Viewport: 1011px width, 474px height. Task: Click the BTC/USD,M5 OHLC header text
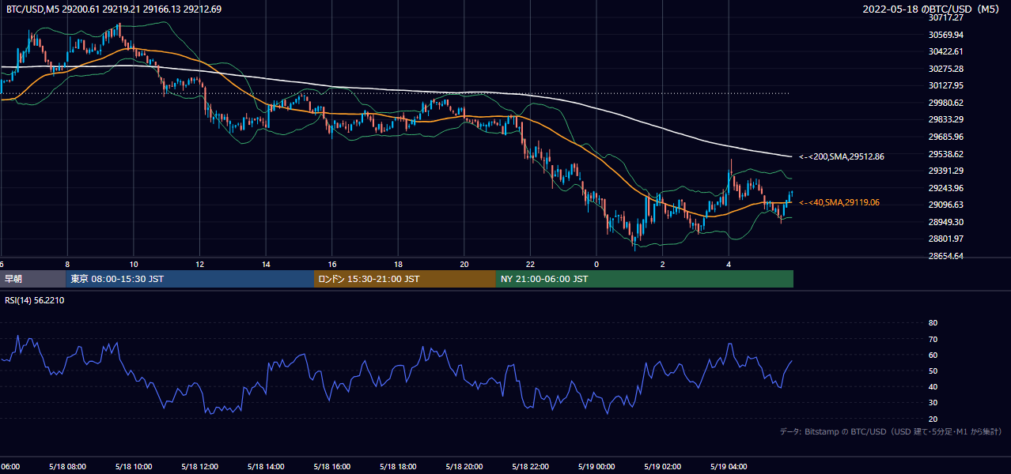[x=114, y=9]
